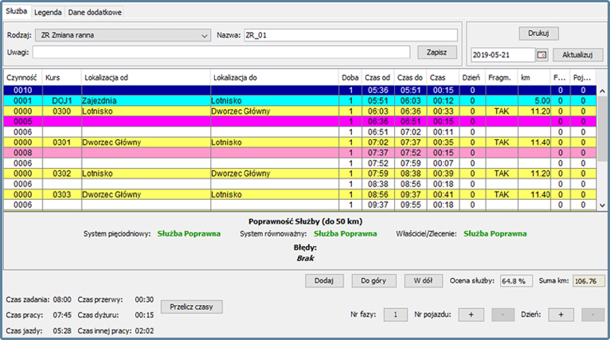Click the Przelicz czasy button
Image resolution: width=610 pixels, height=340 pixels.
(x=191, y=307)
